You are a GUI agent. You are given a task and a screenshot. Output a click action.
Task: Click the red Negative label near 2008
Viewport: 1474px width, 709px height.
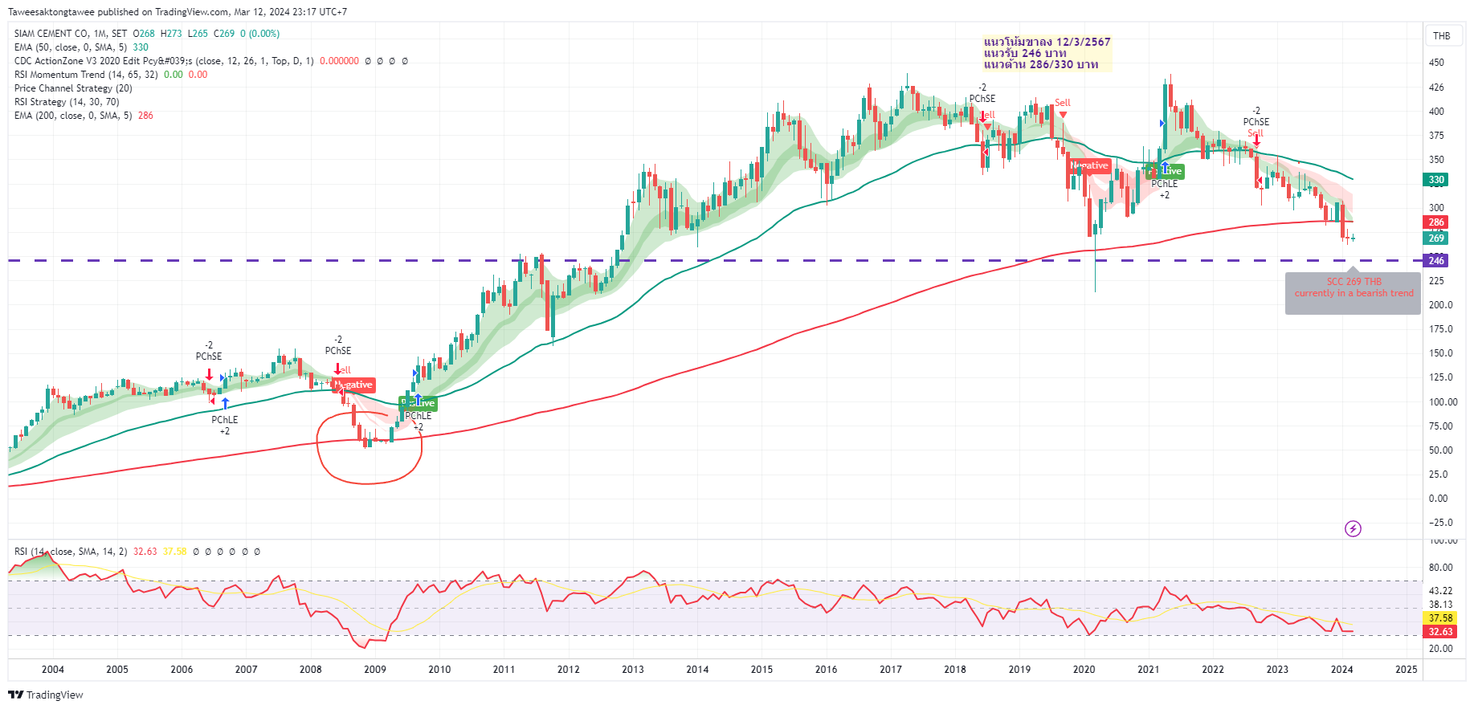click(x=353, y=385)
